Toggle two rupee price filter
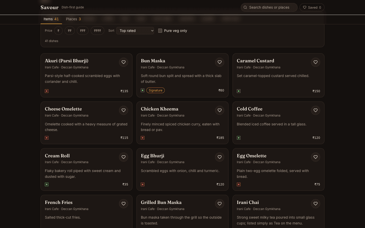Viewport: 365px width, 228px height. click(70, 31)
